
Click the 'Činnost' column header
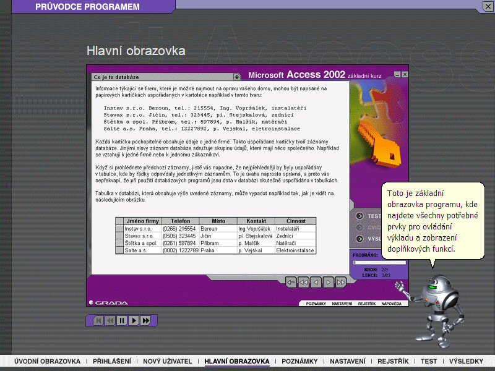click(296, 221)
